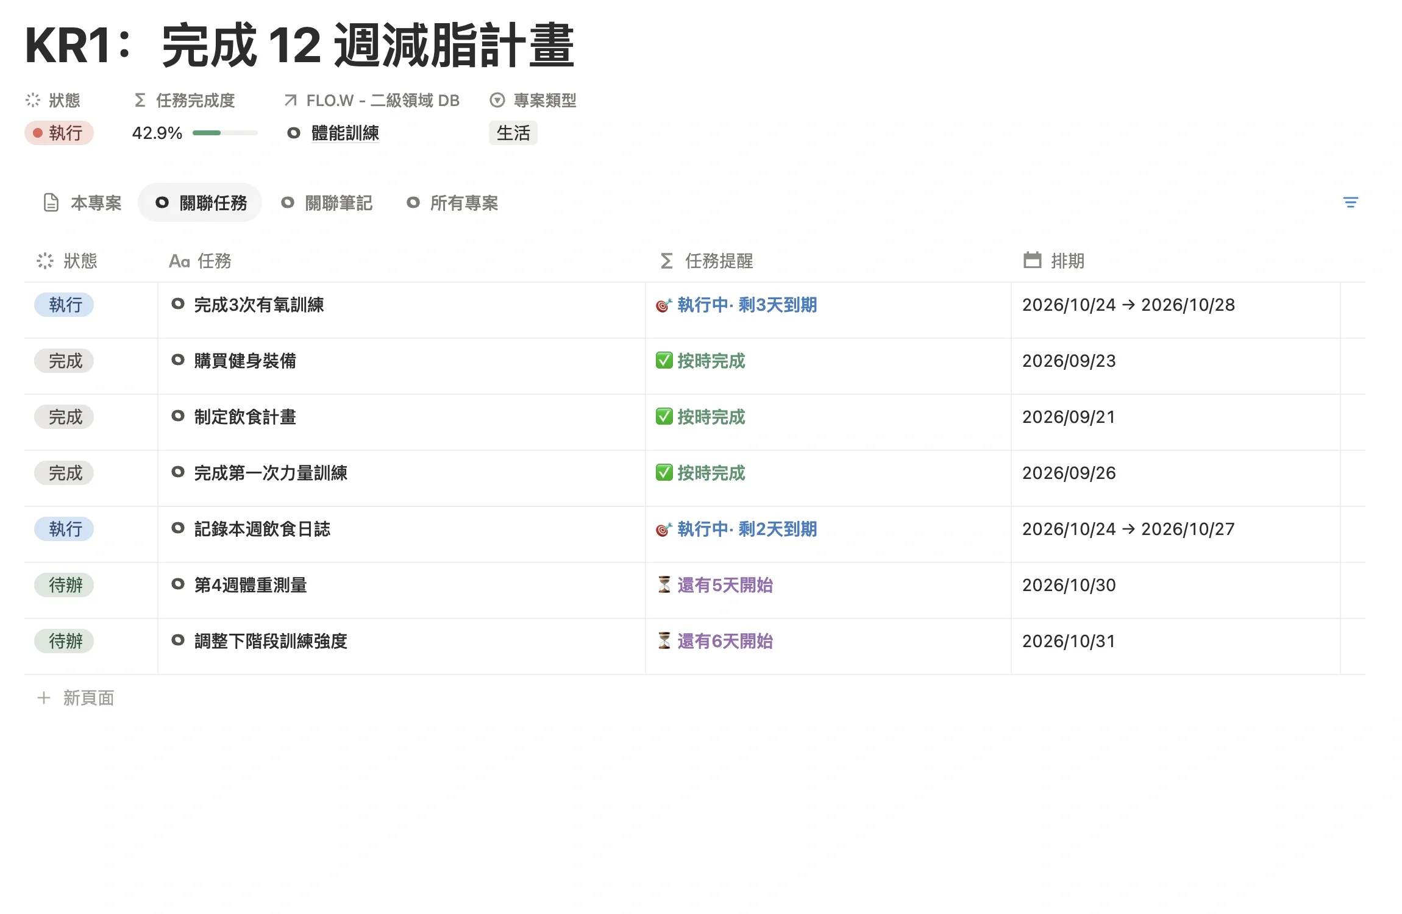Click the status icon in table 狀態 header

(44, 261)
